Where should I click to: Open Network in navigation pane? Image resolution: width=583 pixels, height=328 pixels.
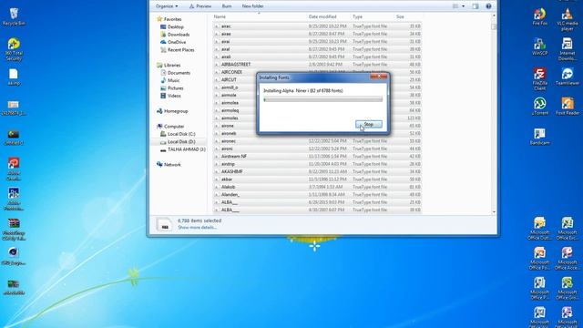(x=172, y=164)
